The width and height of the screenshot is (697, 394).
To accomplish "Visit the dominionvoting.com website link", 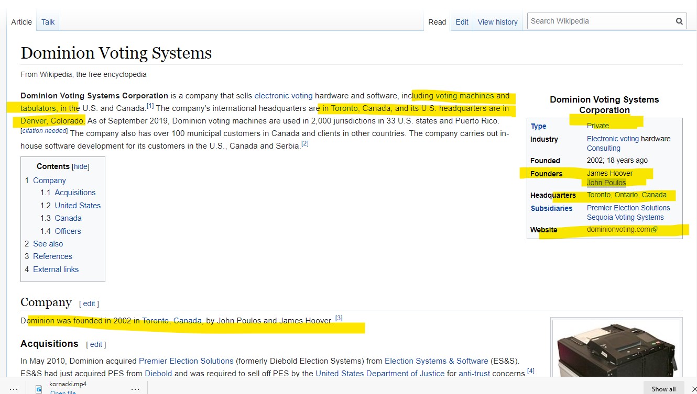I will pyautogui.click(x=618, y=230).
